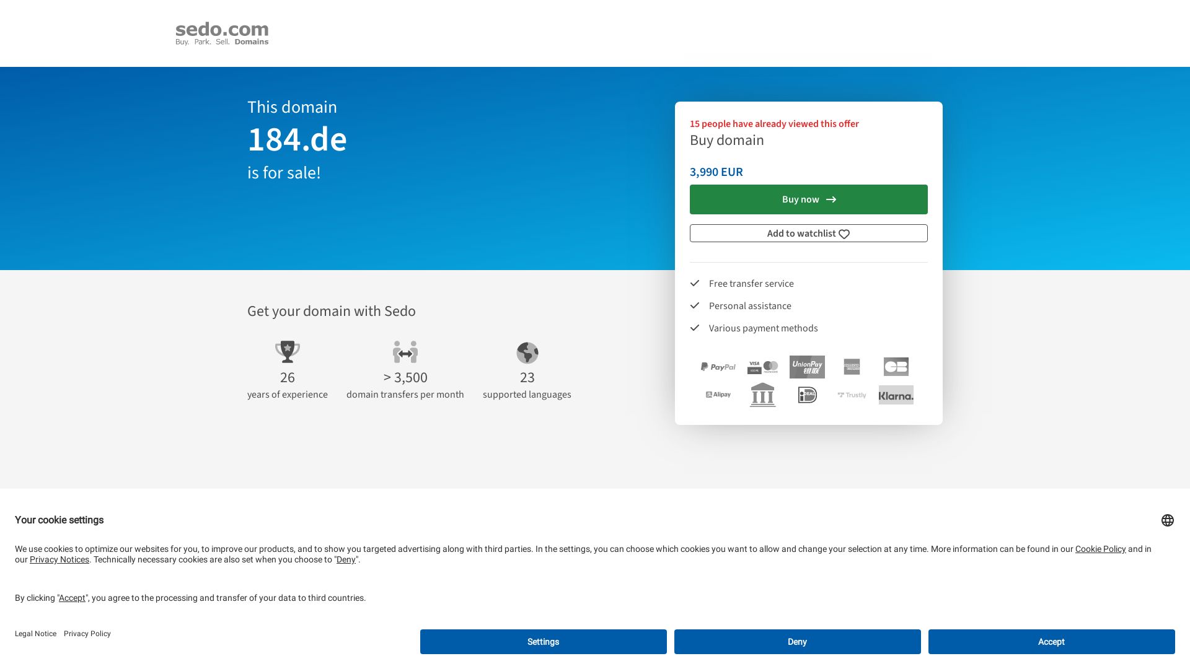Image resolution: width=1190 pixels, height=669 pixels.
Task: Click Free transfer service text
Action: pyautogui.click(x=751, y=284)
